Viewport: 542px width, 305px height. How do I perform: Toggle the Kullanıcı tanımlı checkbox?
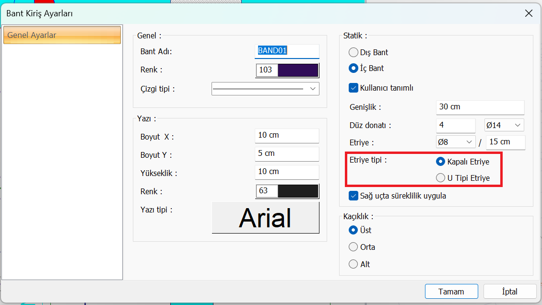(353, 88)
